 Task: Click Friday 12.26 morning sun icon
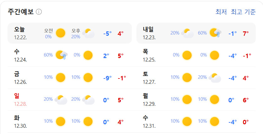(60, 78)
